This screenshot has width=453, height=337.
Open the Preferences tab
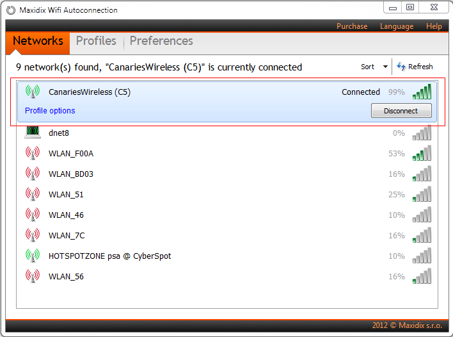[161, 41]
